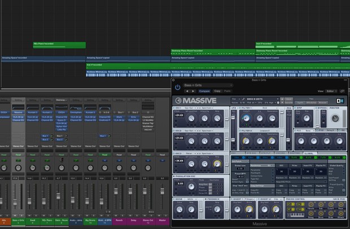The width and height of the screenshot is (350, 229).
Task: Click the Filter 1 Resonance knob
Action: (272, 118)
